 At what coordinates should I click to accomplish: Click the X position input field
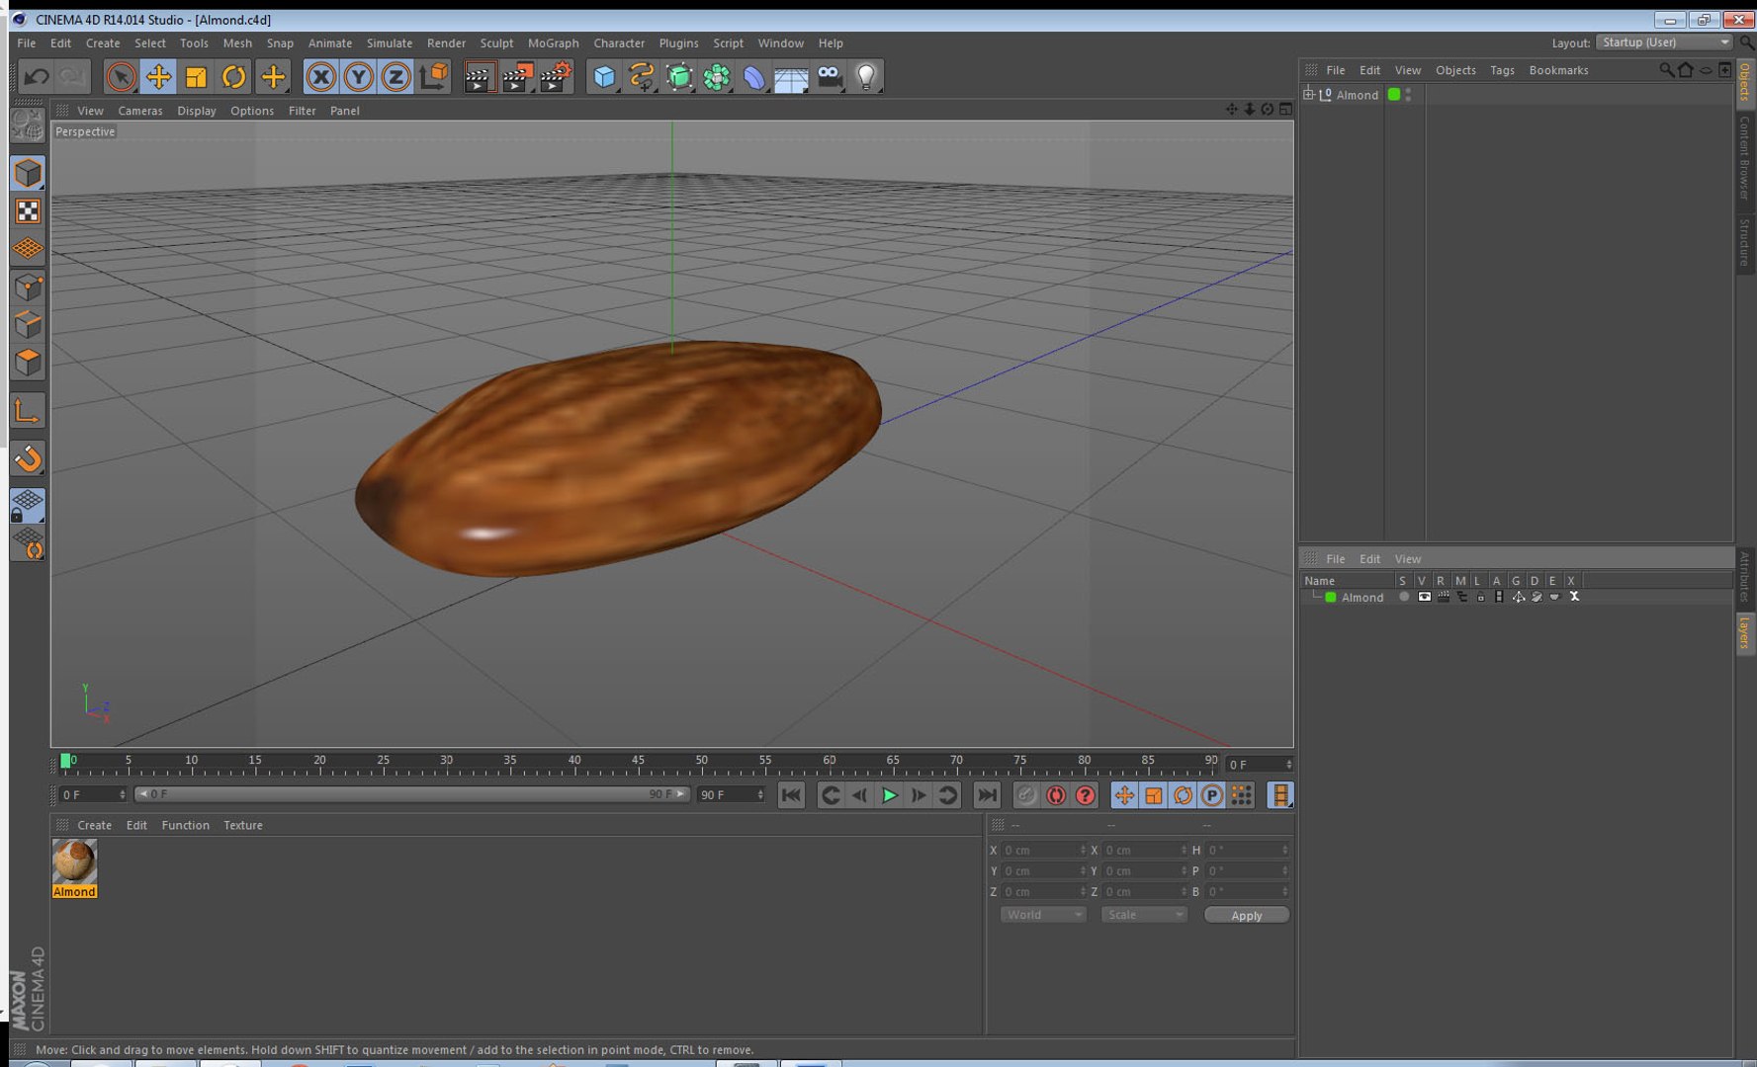point(1043,851)
